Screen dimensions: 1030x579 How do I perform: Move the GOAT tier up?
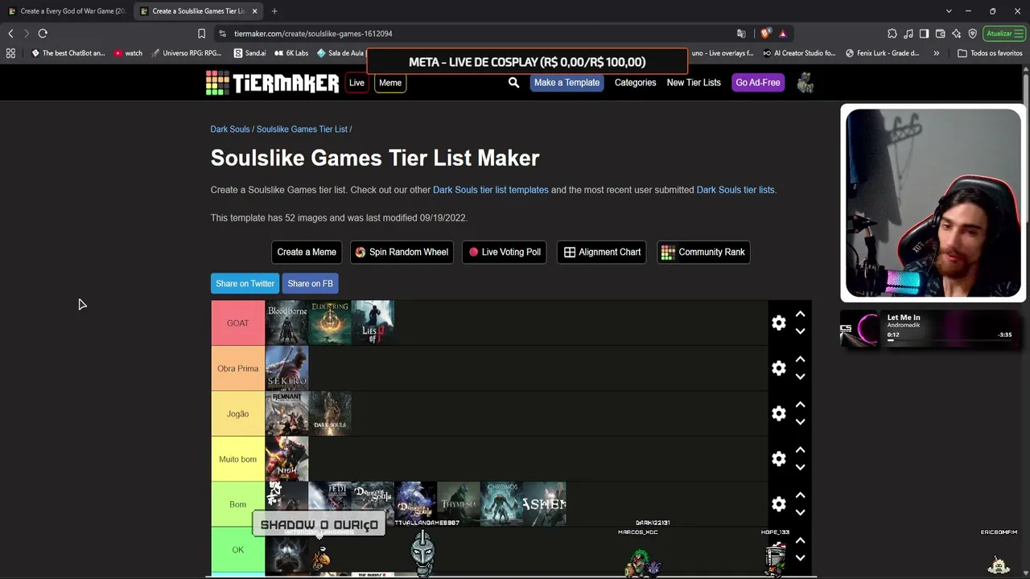click(x=800, y=314)
